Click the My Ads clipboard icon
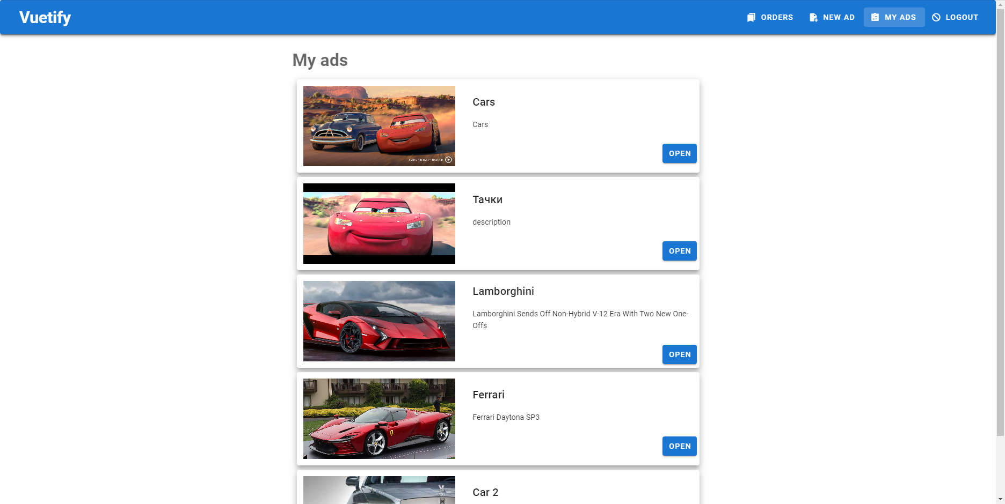The image size is (1005, 504). pos(875,17)
